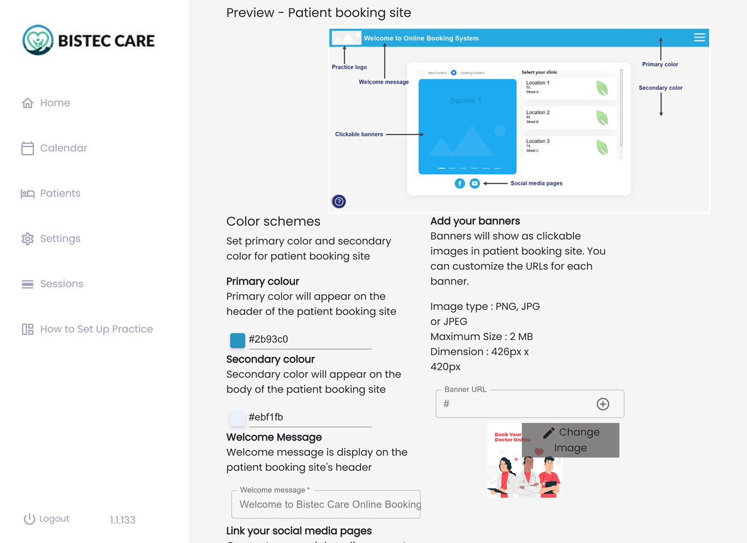Click the Facebook icon in the preview
747x543 pixels.
(x=460, y=183)
